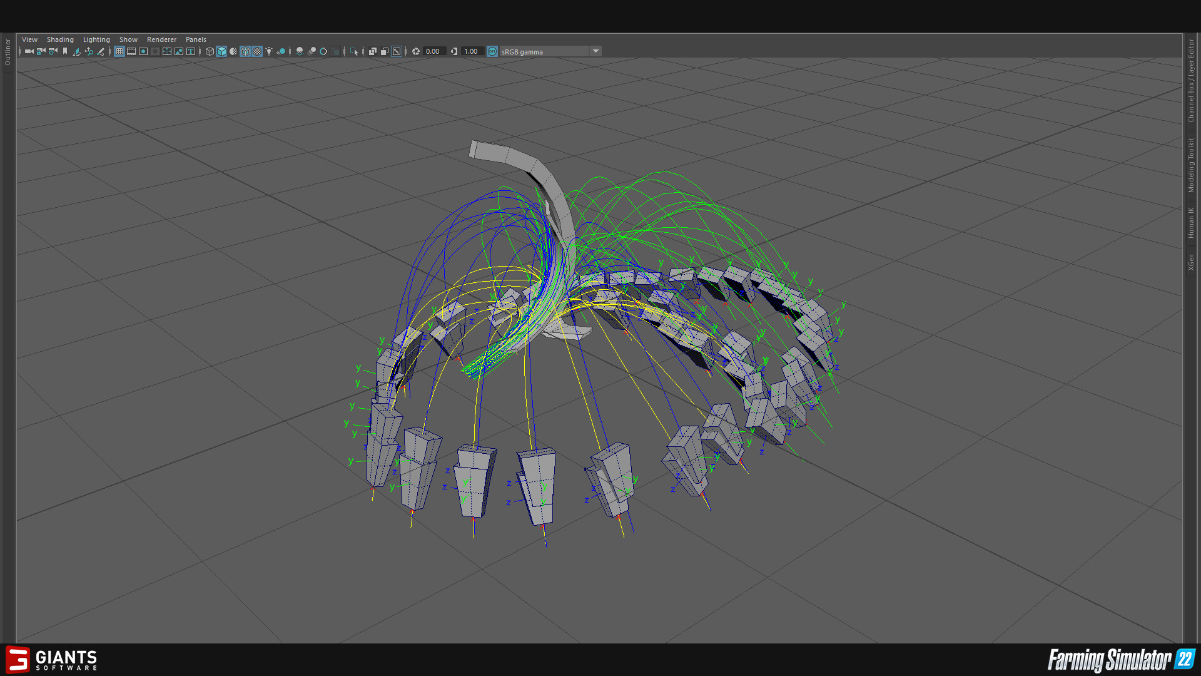
Task: Toggle the viewport grid display
Action: pos(119,51)
